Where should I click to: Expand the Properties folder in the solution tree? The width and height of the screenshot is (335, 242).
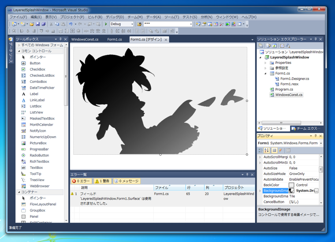(265, 63)
